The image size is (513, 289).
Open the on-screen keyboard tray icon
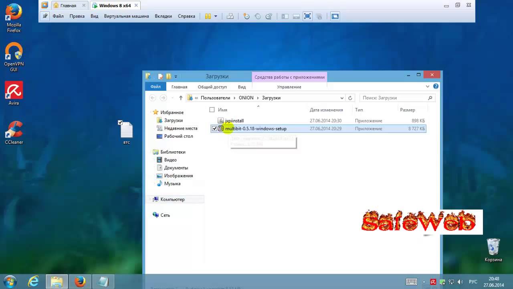click(x=412, y=282)
